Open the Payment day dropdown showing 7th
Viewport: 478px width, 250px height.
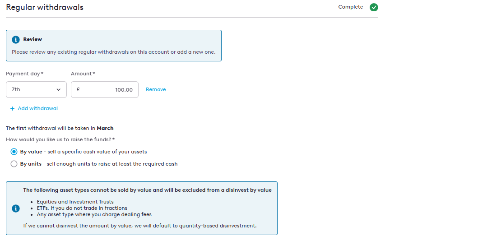tap(36, 90)
